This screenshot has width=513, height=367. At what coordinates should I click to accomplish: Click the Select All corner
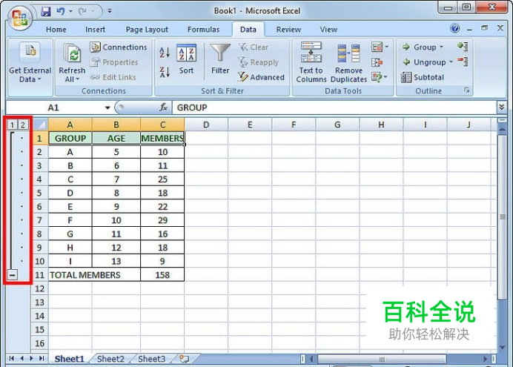pos(41,125)
